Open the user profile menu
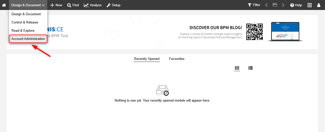This screenshot has width=325, height=132. 318,5
